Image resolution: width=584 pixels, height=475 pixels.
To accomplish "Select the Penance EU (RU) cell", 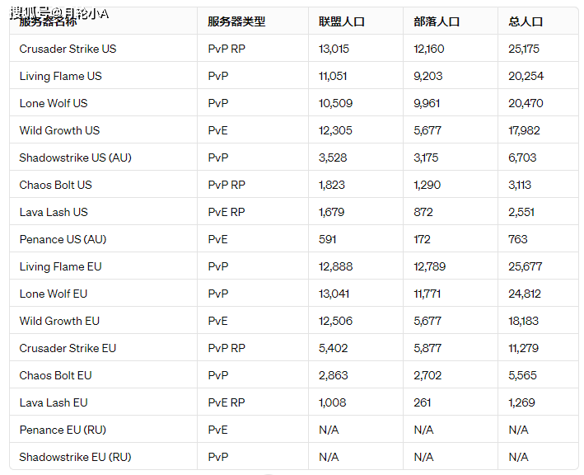I will 63,430.
